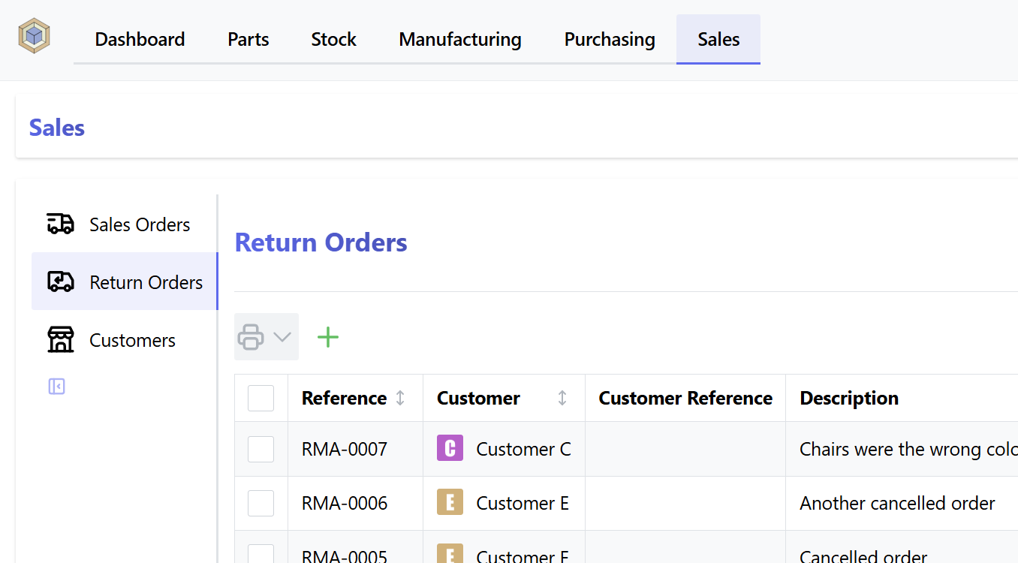
Task: Select the Sales Orders truck icon
Action: (x=60, y=224)
